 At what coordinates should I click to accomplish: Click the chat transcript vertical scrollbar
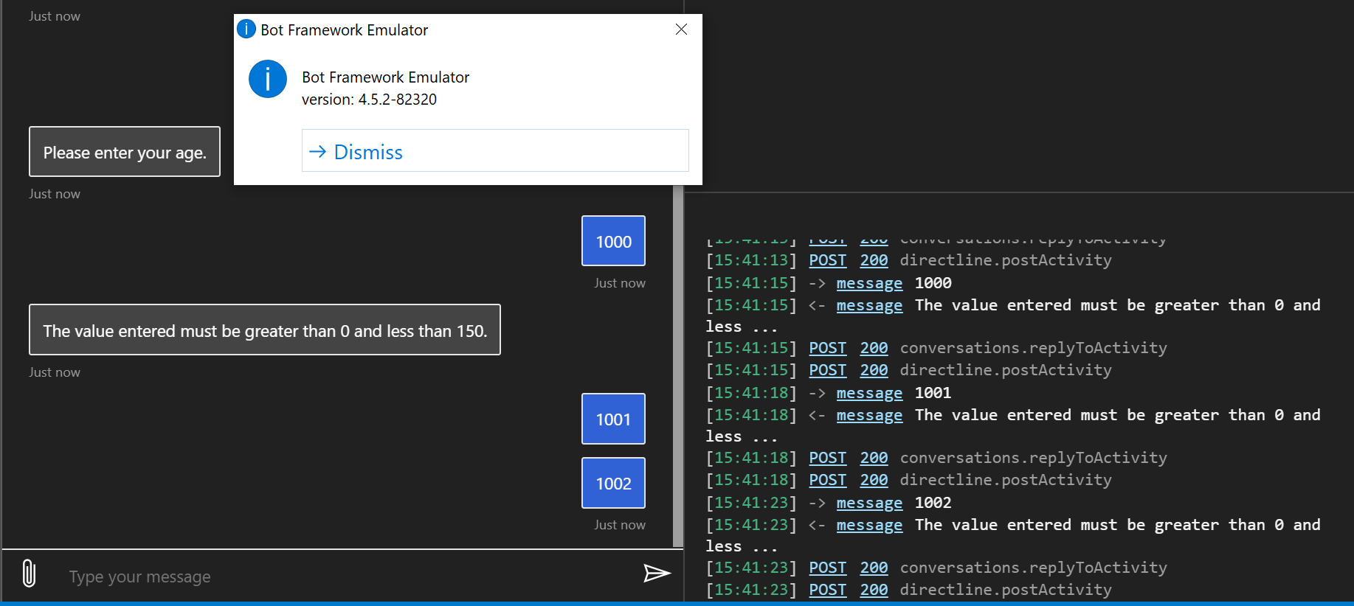click(678, 366)
